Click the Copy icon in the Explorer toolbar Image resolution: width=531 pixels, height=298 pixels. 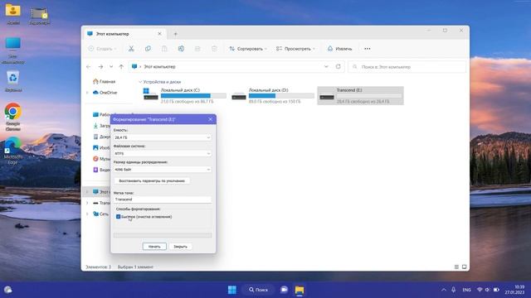(148, 49)
